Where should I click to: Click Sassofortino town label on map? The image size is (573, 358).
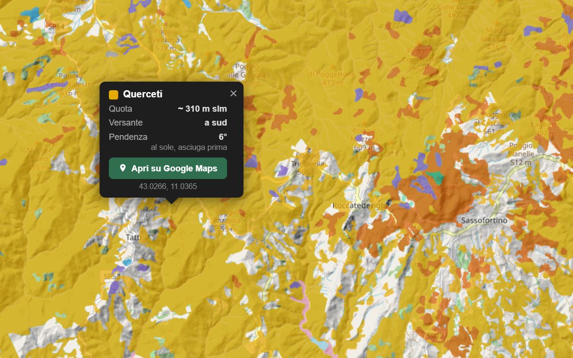(x=484, y=221)
